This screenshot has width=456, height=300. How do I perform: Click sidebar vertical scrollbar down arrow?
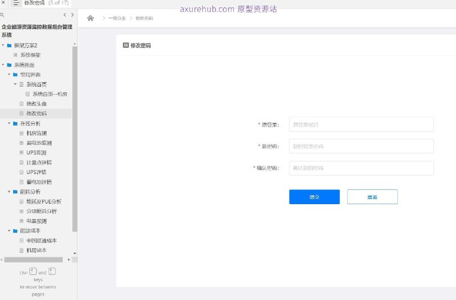[x=75, y=253]
